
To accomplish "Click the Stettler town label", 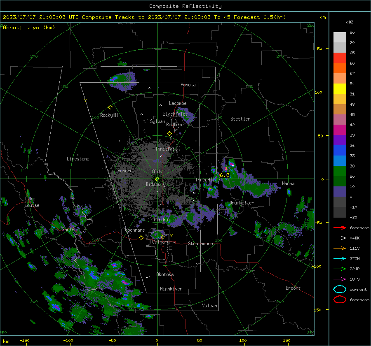I will pos(240,119).
